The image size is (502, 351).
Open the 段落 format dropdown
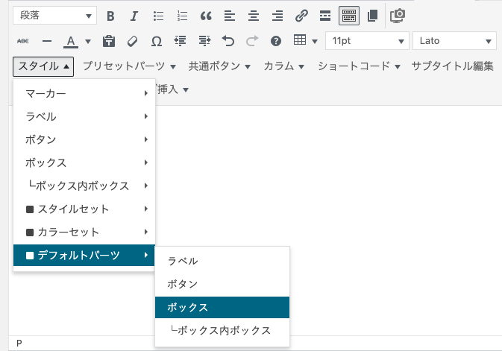[x=54, y=16]
